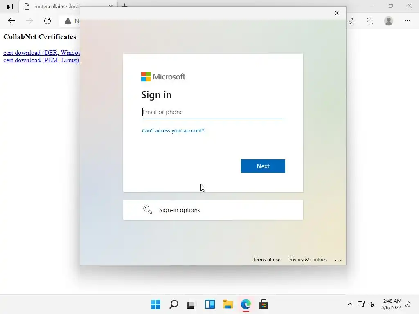This screenshot has height=314, width=419.
Task: Open Task View on the taskbar
Action: pos(191,304)
